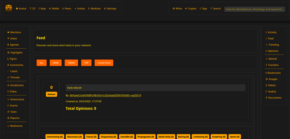Open the Market
The image size is (290, 139).
(271, 59)
